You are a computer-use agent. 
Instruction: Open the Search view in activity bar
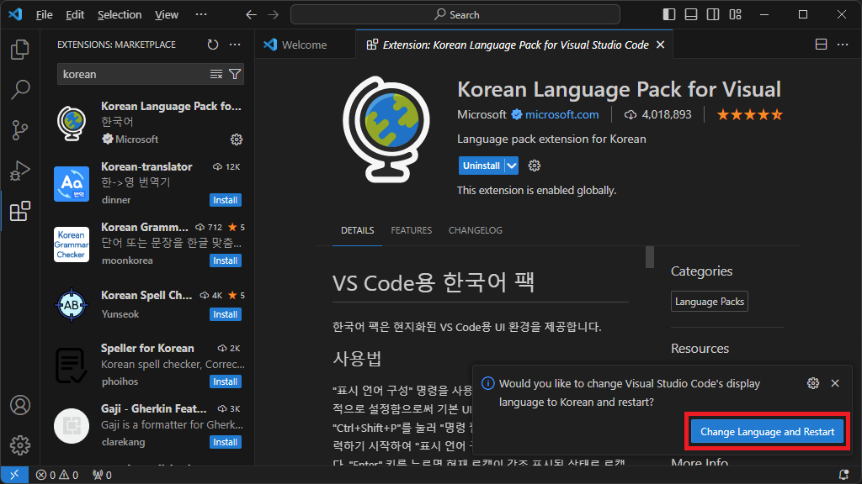pos(20,89)
